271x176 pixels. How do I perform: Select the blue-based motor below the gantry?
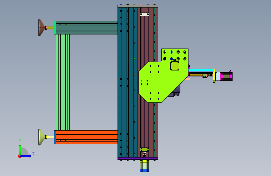click(x=144, y=166)
